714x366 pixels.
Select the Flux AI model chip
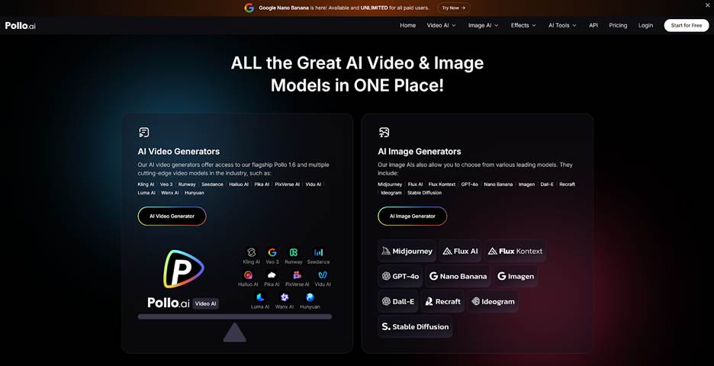(460, 251)
